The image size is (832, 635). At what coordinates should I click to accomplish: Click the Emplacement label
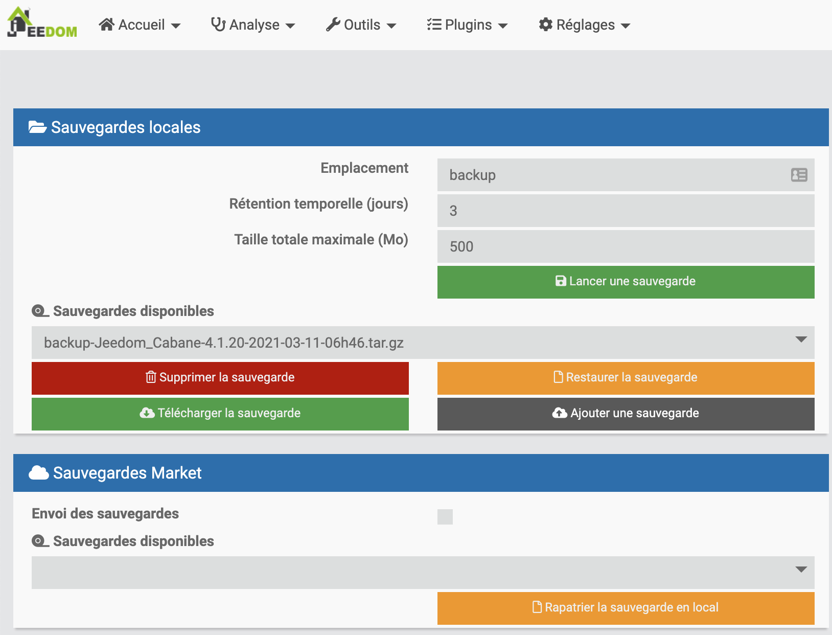[x=364, y=168]
